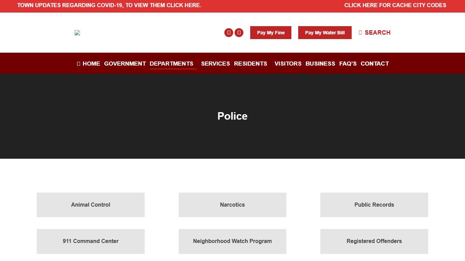
Task: Select the BUSINESS navigation item
Action: [x=320, y=64]
